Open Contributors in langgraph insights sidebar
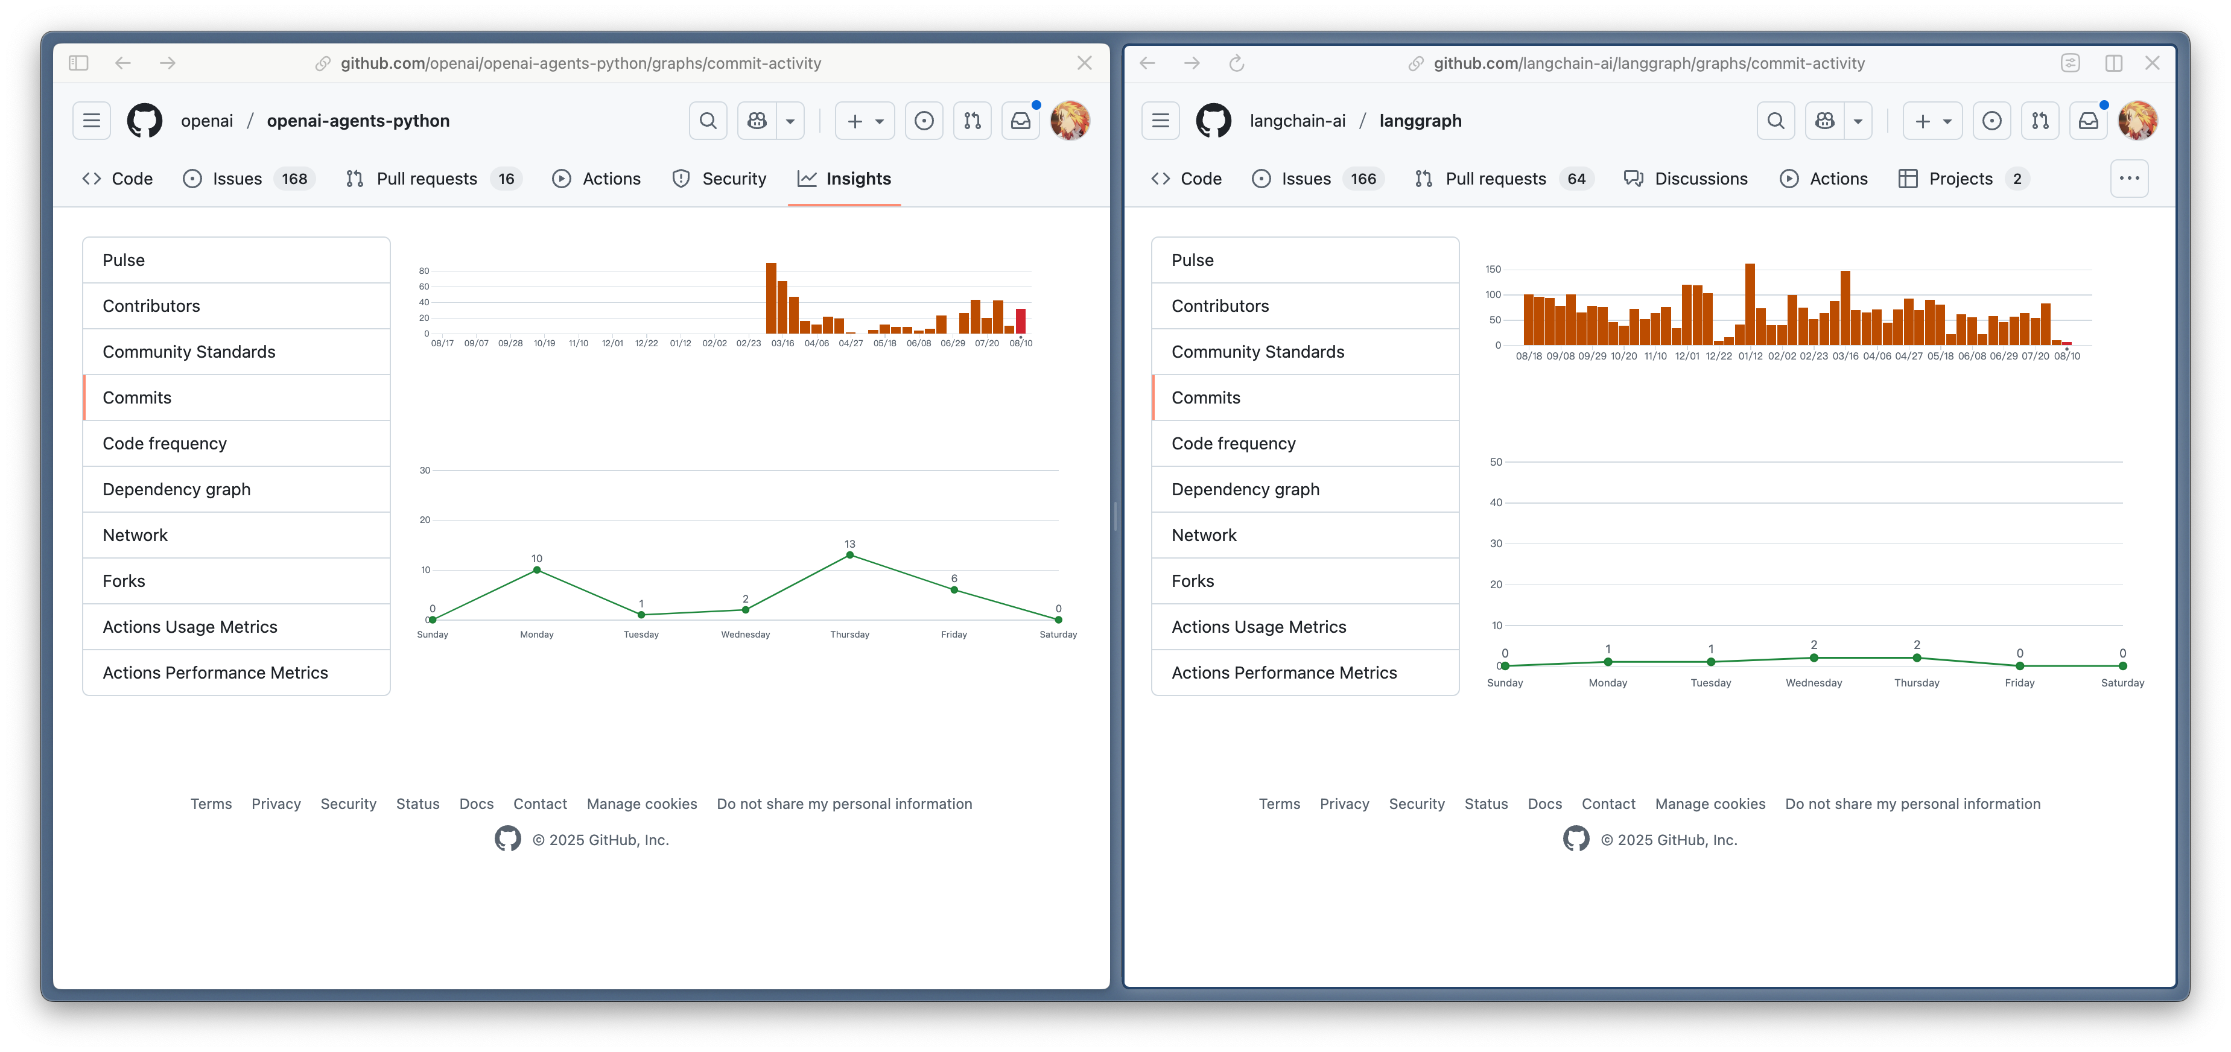This screenshot has width=2231, height=1052. (x=1219, y=306)
